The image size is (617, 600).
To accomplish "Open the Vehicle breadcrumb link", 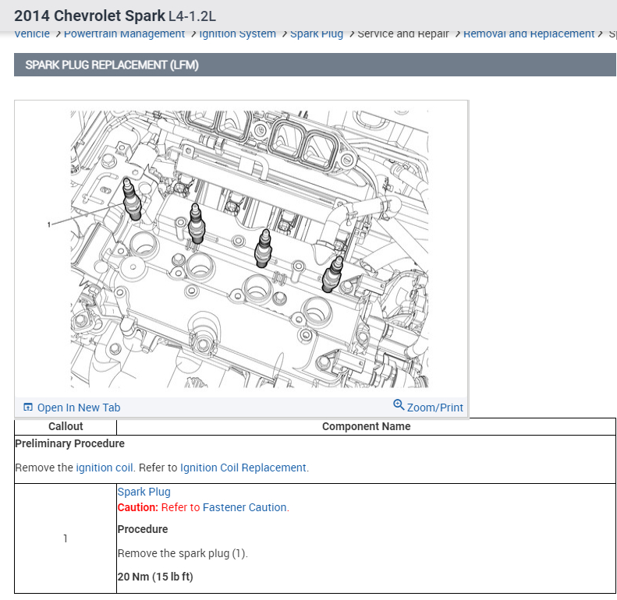I will [32, 34].
